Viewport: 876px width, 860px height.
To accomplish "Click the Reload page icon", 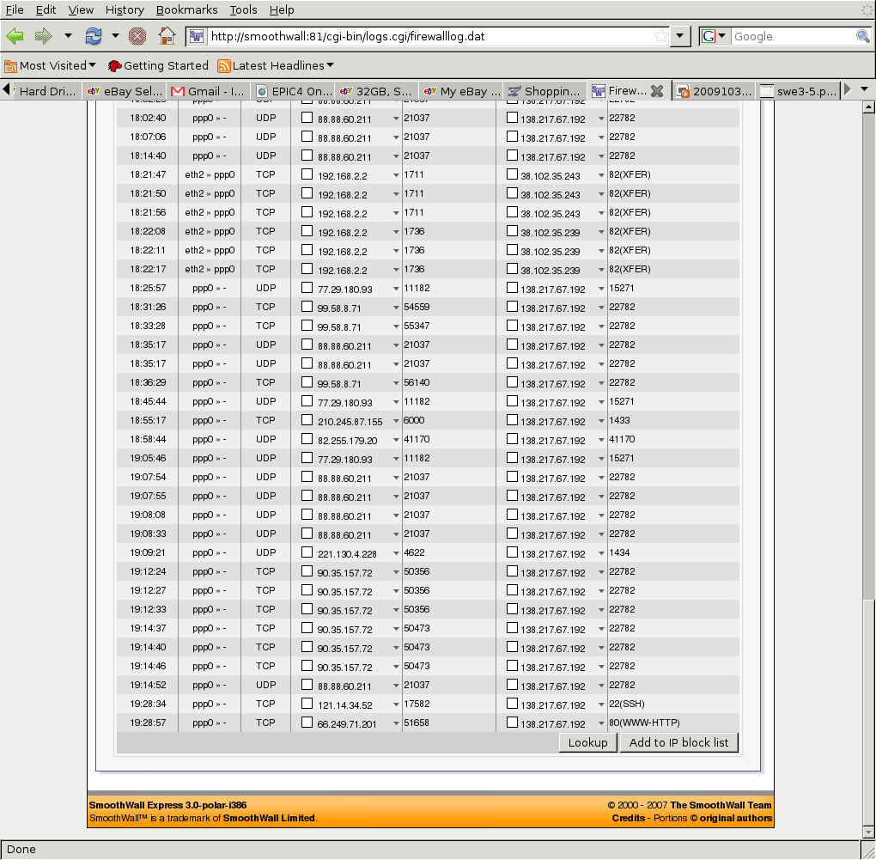I will [x=93, y=36].
